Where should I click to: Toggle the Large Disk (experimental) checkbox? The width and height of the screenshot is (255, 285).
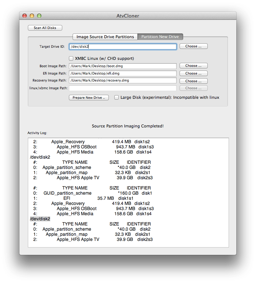pos(117,97)
